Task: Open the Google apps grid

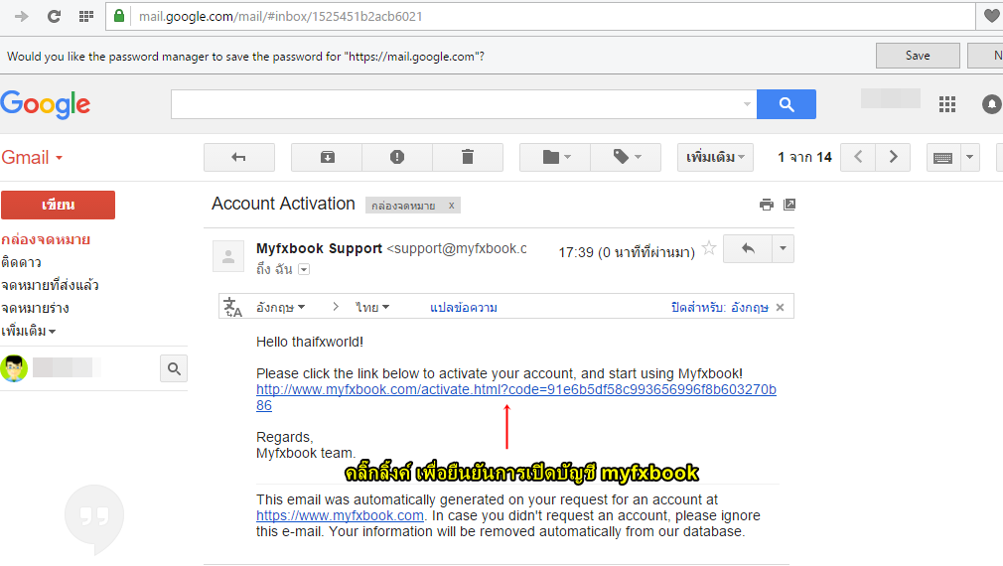Action: (x=946, y=104)
